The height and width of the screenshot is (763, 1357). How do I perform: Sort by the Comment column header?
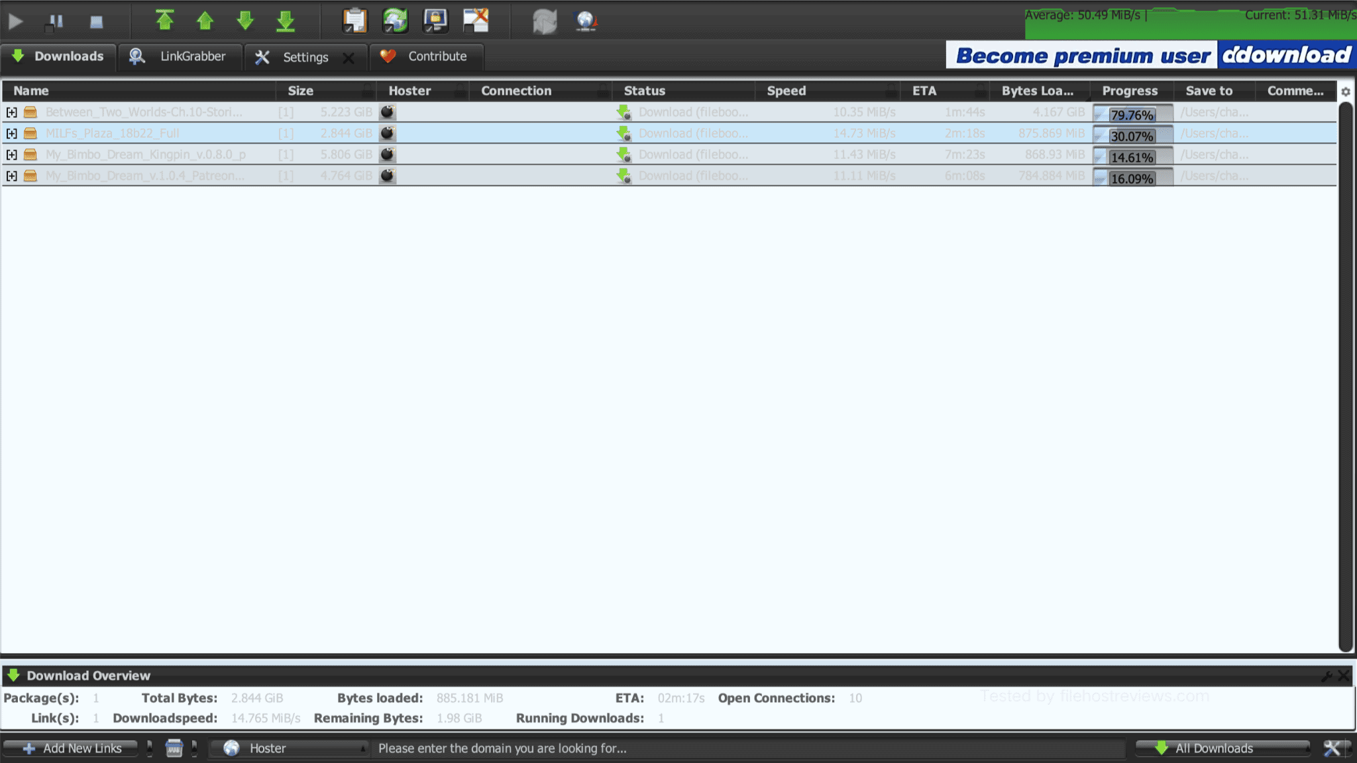click(x=1295, y=91)
